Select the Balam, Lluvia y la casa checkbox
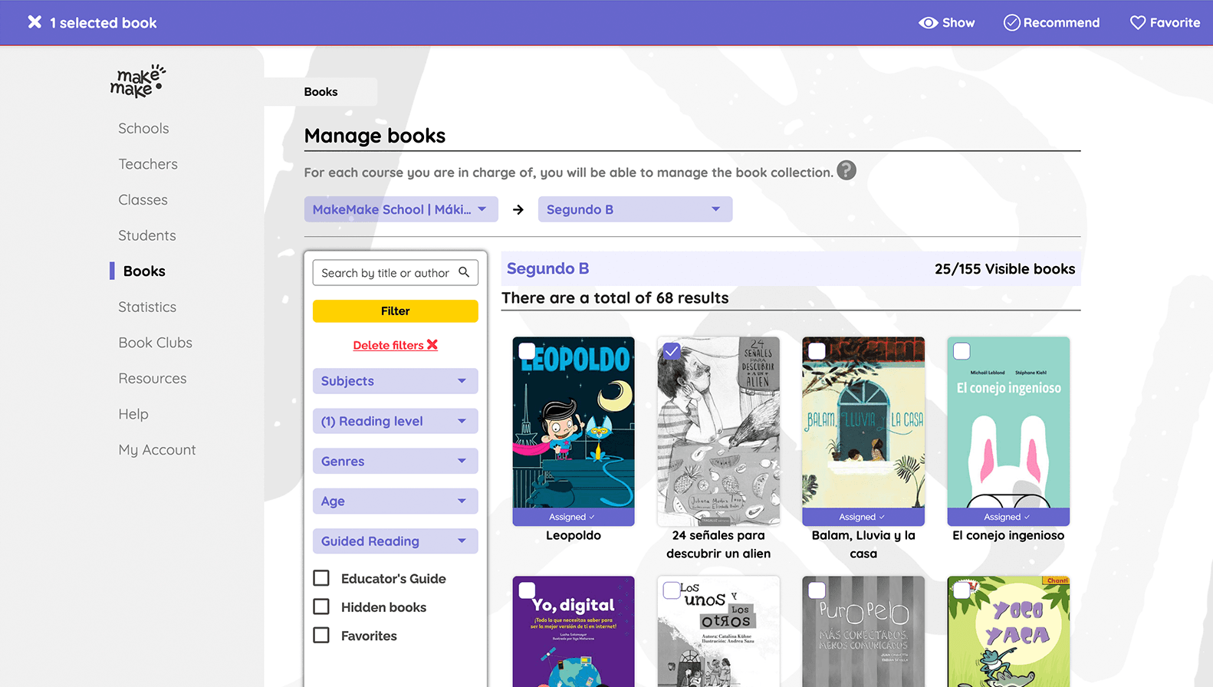 coord(817,351)
